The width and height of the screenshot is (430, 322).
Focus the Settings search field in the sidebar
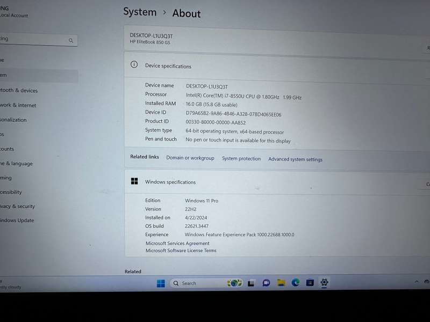tap(38, 40)
